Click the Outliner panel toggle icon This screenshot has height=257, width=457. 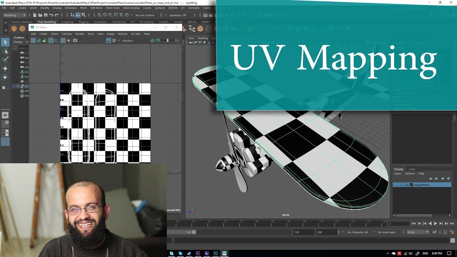click(5, 142)
